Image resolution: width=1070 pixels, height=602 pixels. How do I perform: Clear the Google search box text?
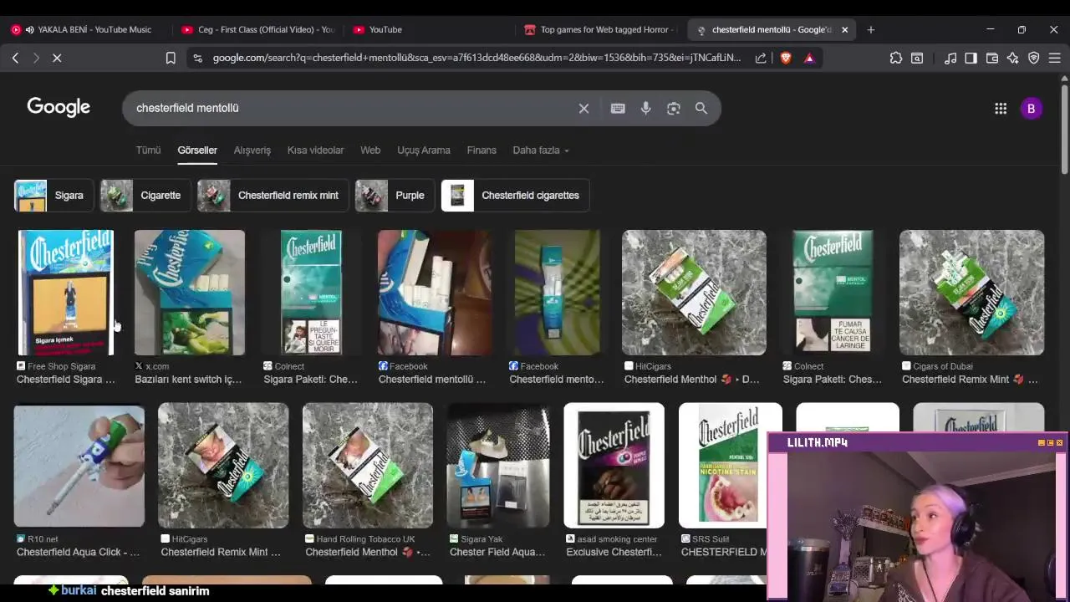583,108
